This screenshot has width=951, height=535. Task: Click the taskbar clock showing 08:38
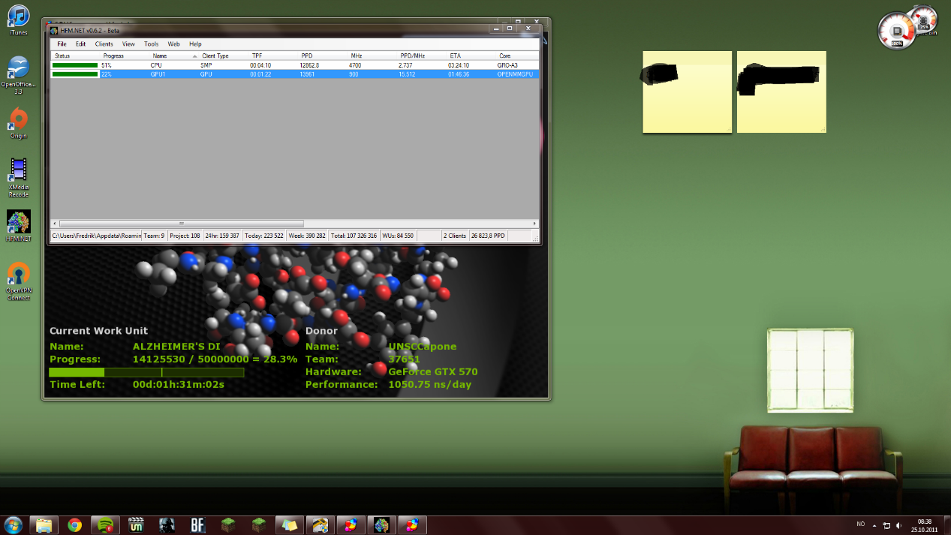click(x=925, y=525)
